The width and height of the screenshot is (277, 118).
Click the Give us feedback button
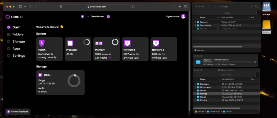18,111
